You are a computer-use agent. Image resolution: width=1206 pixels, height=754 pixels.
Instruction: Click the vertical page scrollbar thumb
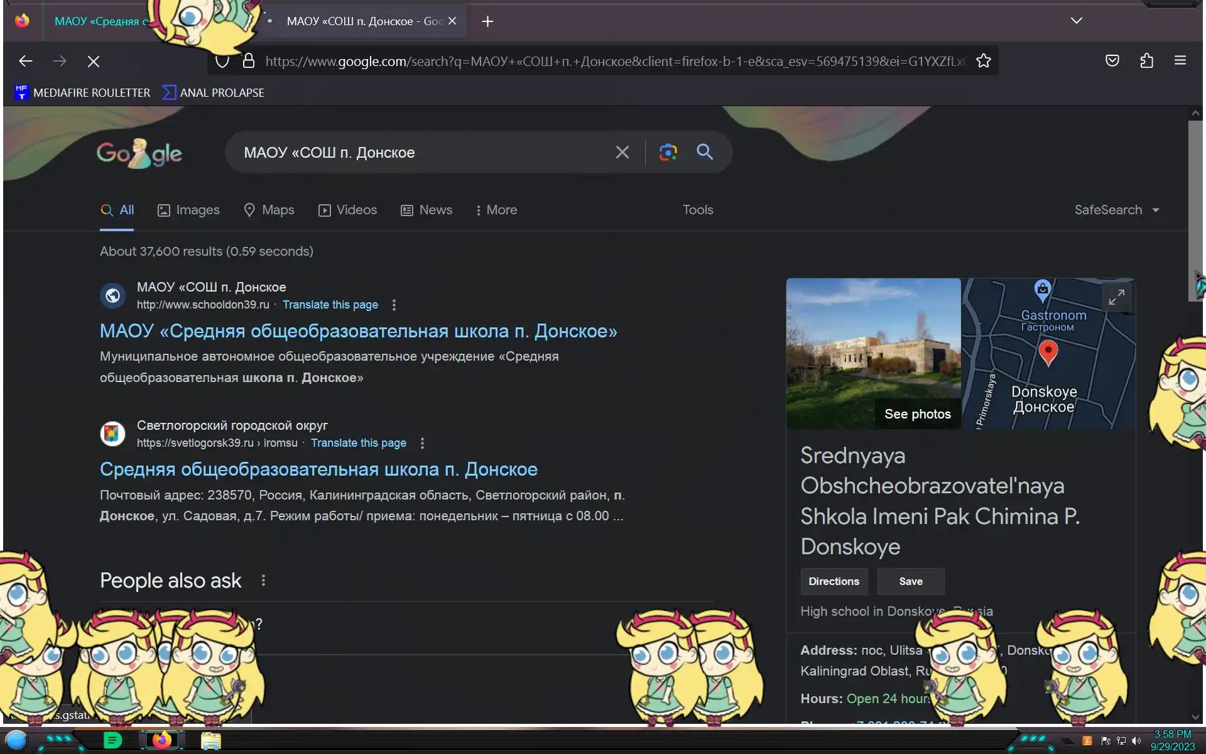pyautogui.click(x=1194, y=207)
